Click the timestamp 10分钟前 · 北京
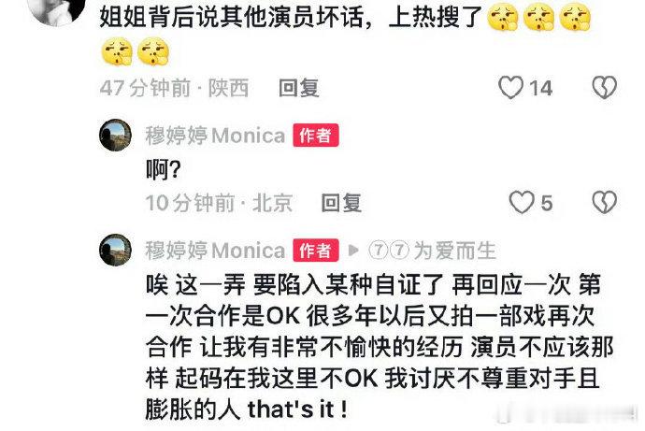645x431 pixels. pos(220,203)
